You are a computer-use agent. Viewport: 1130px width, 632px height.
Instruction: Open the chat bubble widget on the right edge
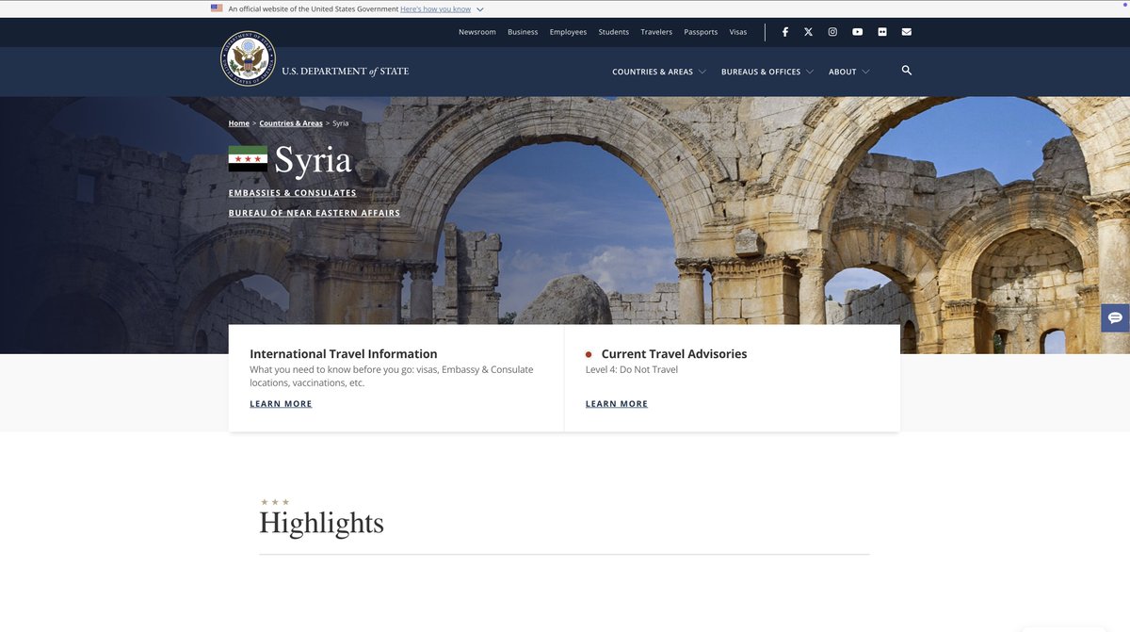coord(1115,317)
